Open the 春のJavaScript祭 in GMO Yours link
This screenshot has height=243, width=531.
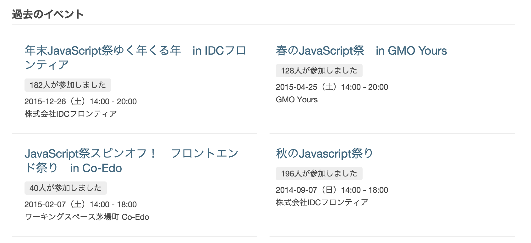click(361, 51)
